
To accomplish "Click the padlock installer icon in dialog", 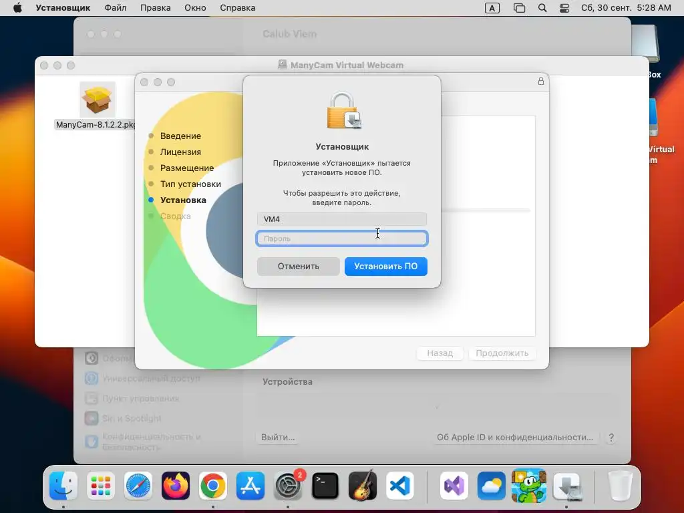I will [x=344, y=110].
